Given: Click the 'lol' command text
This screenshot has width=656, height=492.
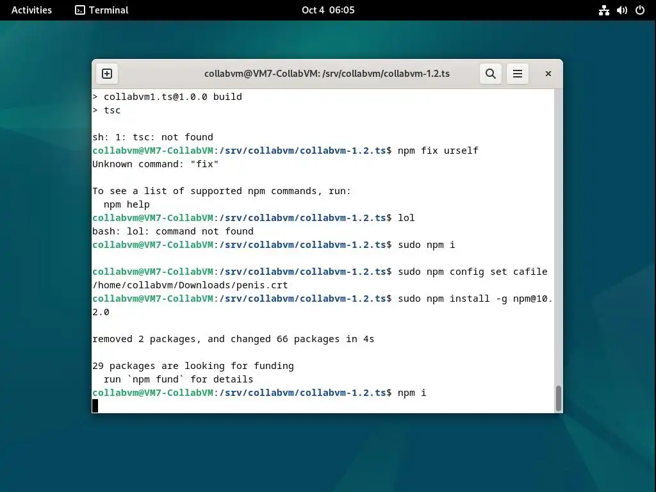Looking at the screenshot, I should tap(406, 218).
